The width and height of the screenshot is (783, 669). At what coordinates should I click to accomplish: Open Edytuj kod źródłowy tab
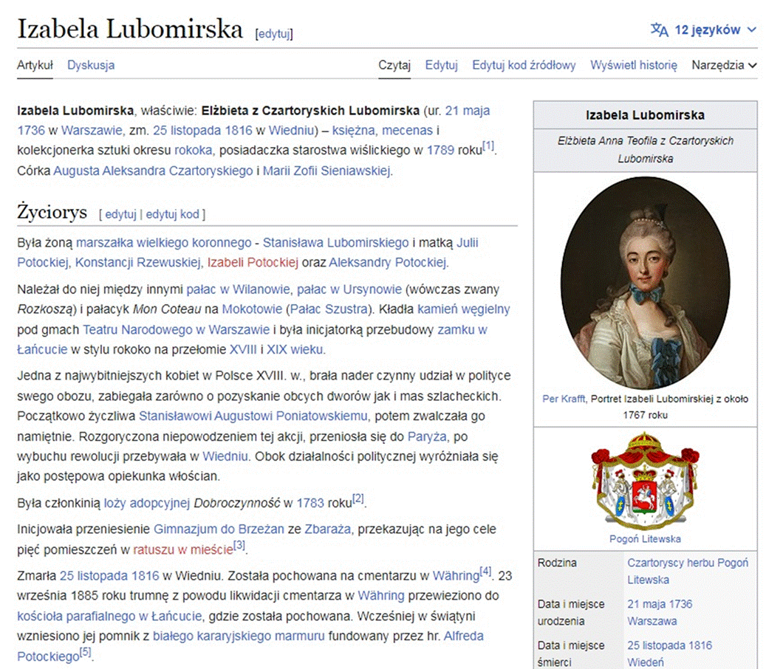(x=524, y=65)
